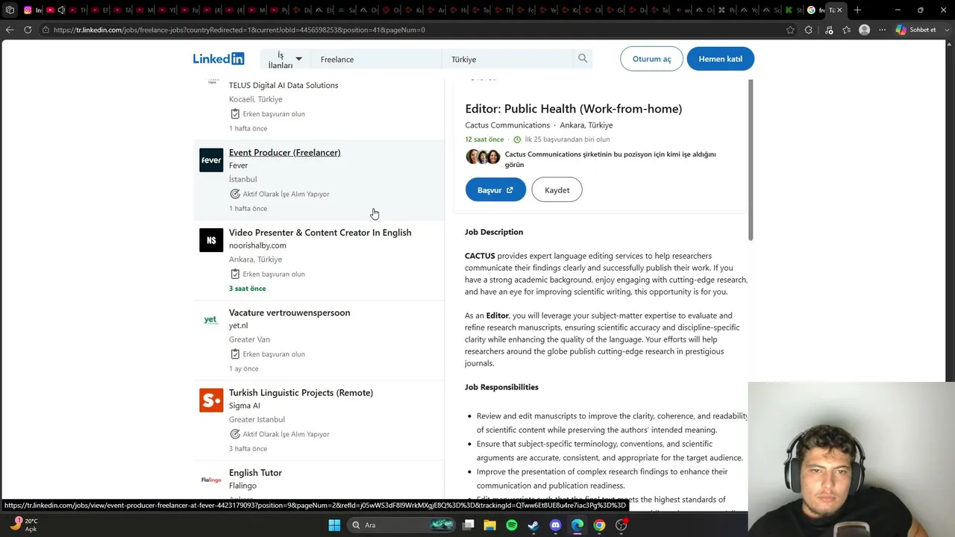Screen dimensions: 955x537
Task: Click the job search magnifier icon
Action: 583,59
